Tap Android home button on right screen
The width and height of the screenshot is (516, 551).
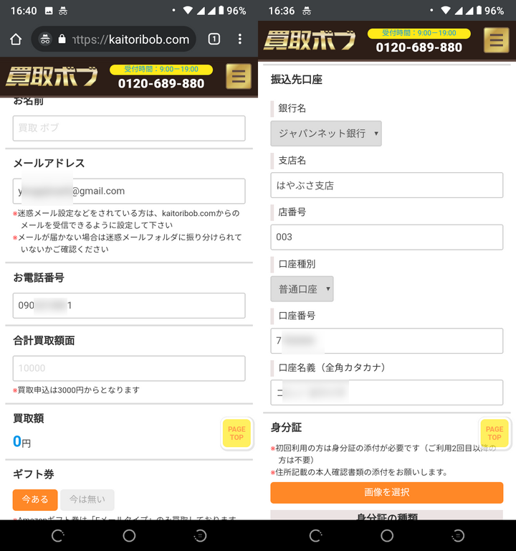387,535
